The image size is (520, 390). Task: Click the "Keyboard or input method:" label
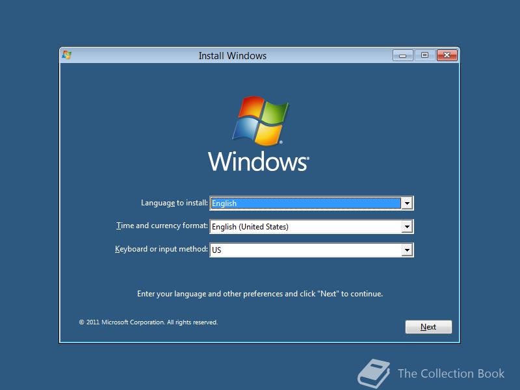click(161, 249)
